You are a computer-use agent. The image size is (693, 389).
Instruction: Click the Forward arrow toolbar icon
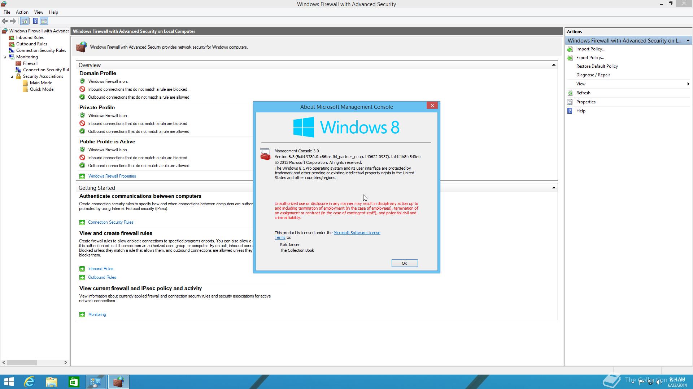pyautogui.click(x=13, y=21)
